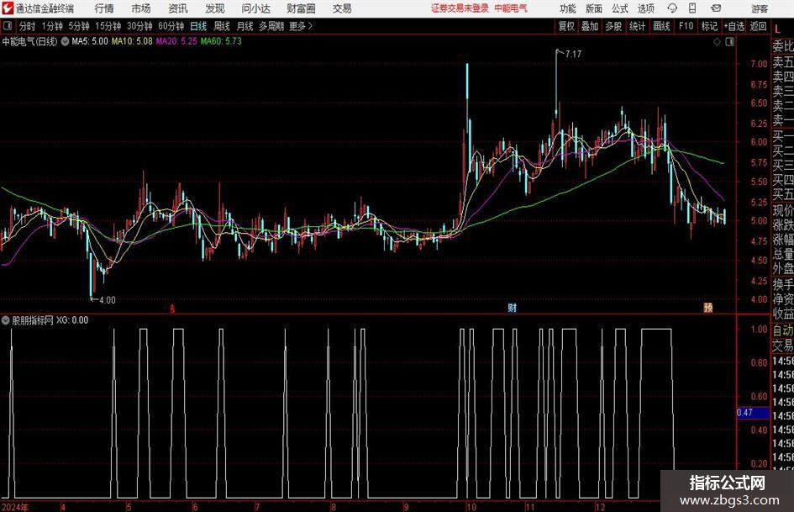This screenshot has height=512, width=794.
Task: Open the 财富圈 menu
Action: click(x=301, y=8)
